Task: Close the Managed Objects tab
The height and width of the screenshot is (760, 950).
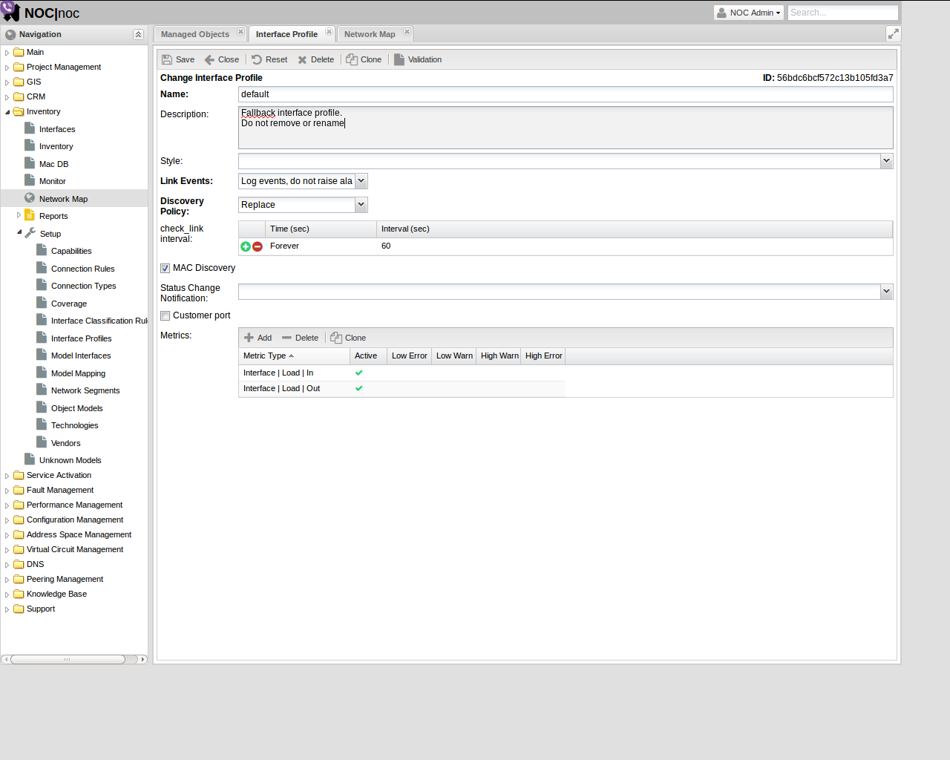Action: [240, 32]
